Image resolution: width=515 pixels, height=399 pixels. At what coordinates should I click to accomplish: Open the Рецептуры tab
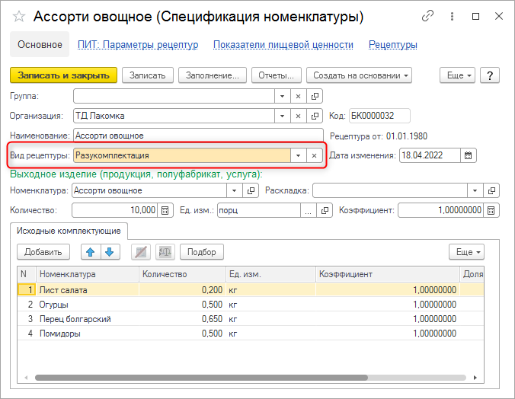392,45
